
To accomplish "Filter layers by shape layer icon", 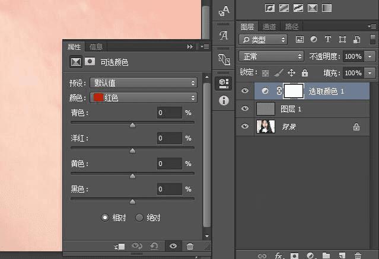I will [342, 39].
